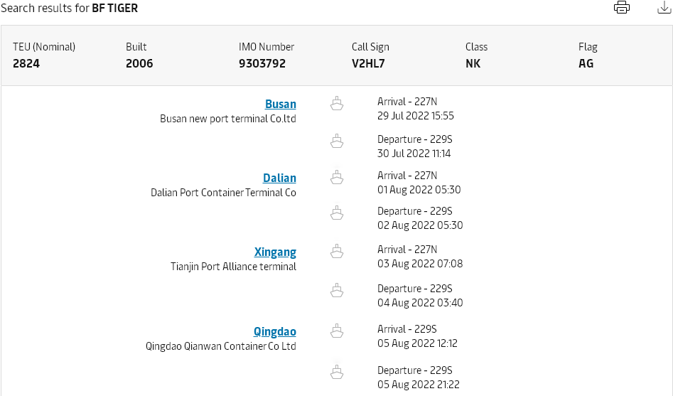673x396 pixels.
Task: Click vessel icon for Busan arrival
Action: click(337, 105)
